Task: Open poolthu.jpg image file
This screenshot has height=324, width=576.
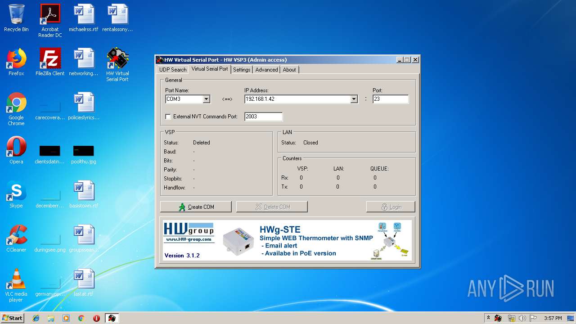Action: pyautogui.click(x=84, y=154)
